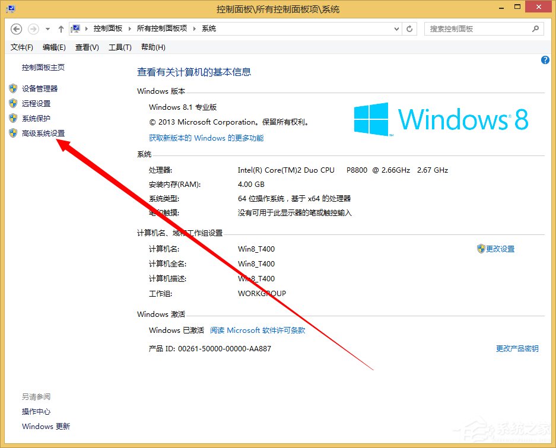This screenshot has width=556, height=448.
Task: Click the 更改产品密钥 link
Action: point(516,349)
